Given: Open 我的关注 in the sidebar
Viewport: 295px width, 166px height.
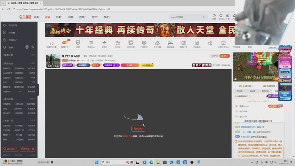Looking at the screenshot, I should (x=13, y=25).
